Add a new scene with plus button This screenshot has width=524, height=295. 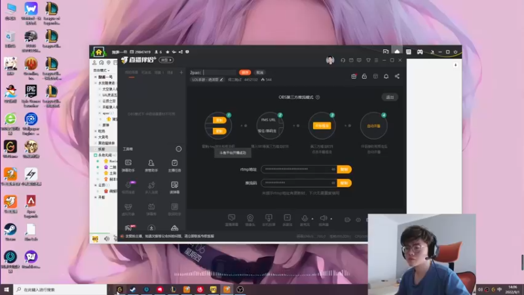181,72
